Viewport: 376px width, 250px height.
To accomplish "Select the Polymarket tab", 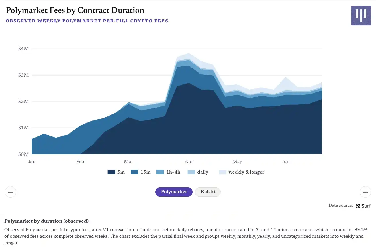I will (174, 192).
